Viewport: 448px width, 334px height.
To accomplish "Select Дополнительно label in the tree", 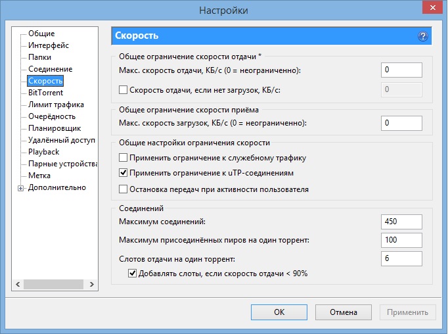I will 57,187.
